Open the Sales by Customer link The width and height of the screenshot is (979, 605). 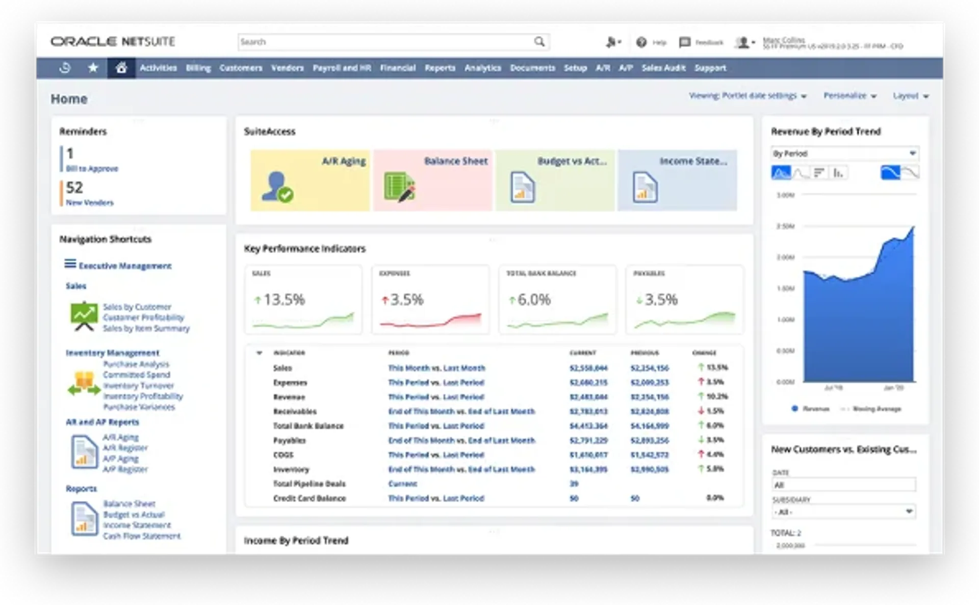pos(137,307)
